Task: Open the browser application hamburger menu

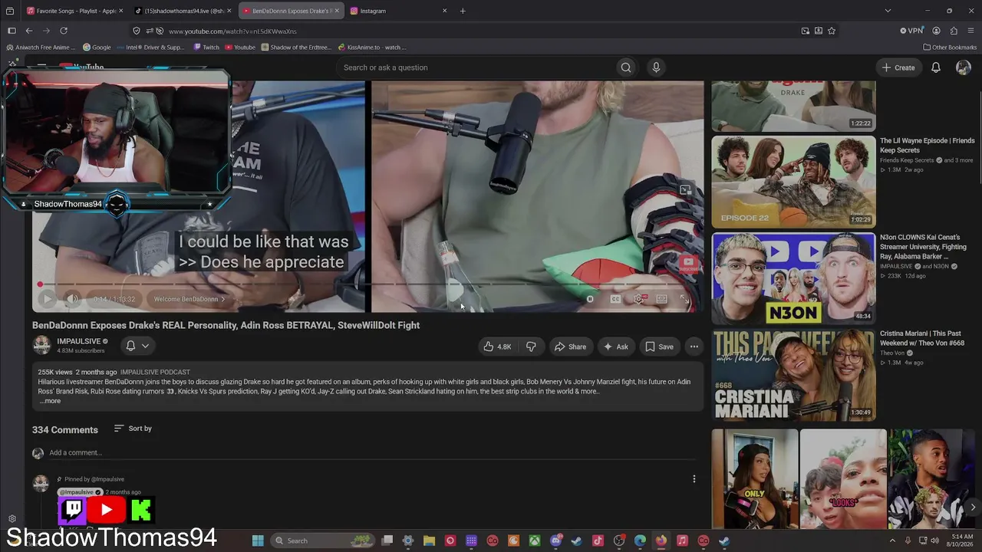Action: click(x=971, y=31)
